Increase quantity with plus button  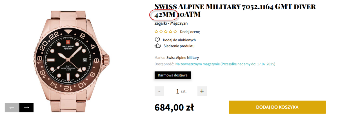coord(202,91)
